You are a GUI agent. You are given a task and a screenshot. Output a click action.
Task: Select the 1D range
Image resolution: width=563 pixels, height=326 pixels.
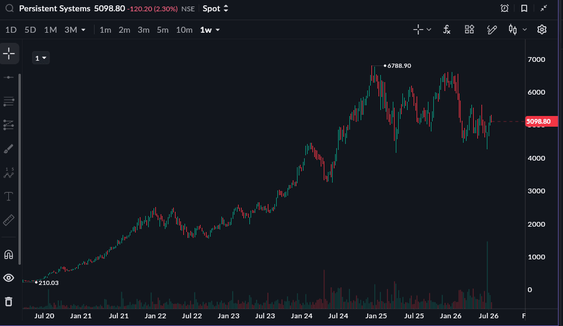pos(11,30)
